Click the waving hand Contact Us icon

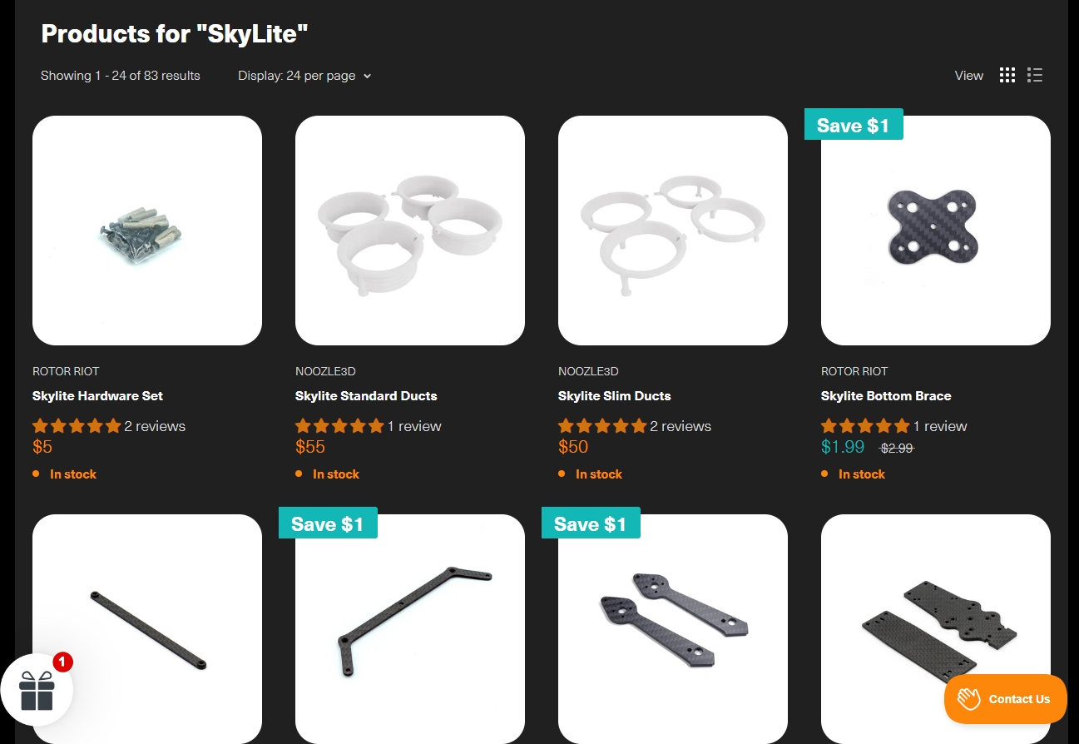pyautogui.click(x=969, y=699)
